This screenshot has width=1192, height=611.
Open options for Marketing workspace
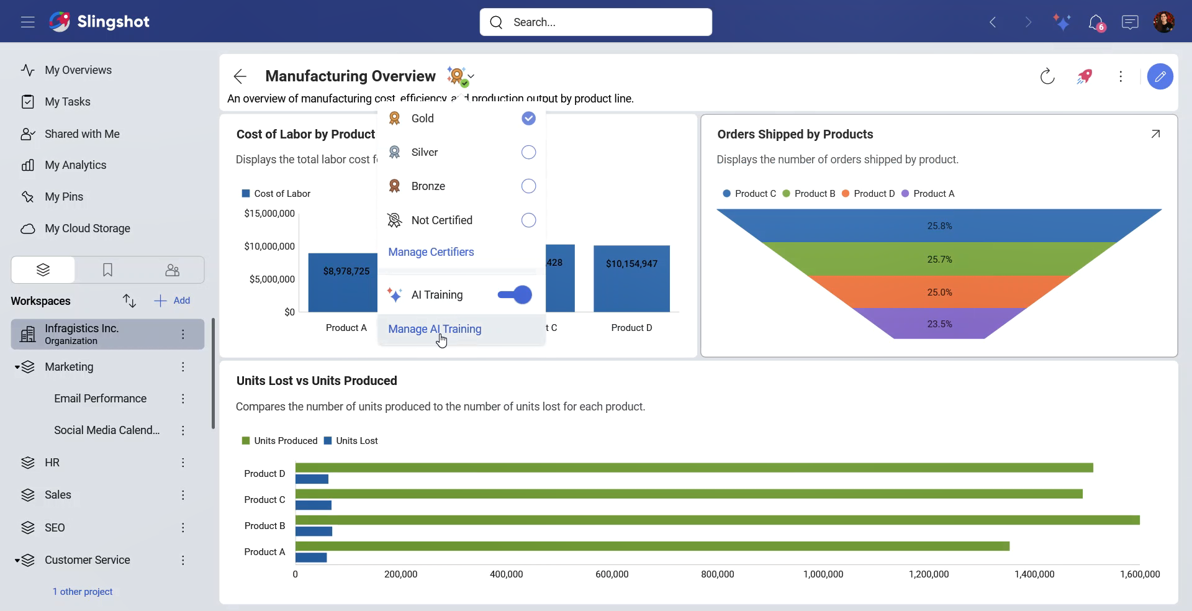[x=183, y=367]
